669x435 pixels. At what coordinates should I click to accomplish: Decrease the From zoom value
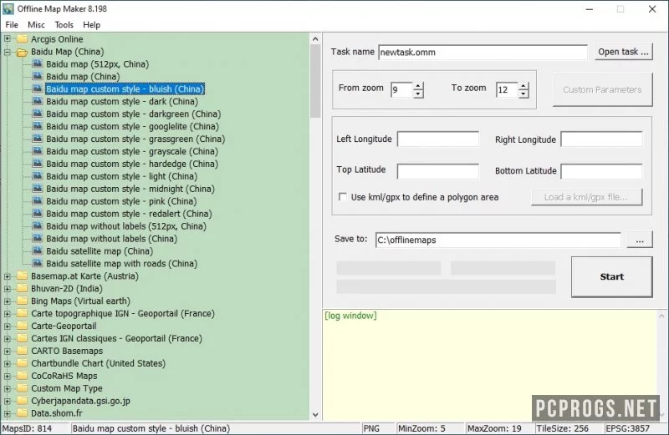[418, 94]
